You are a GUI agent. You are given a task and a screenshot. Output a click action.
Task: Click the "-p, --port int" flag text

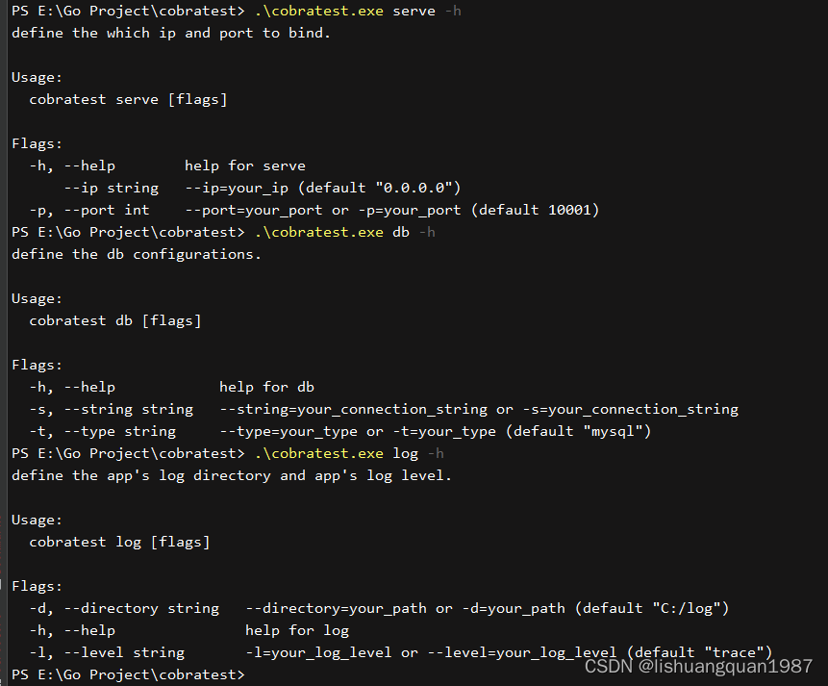pyautogui.click(x=89, y=210)
